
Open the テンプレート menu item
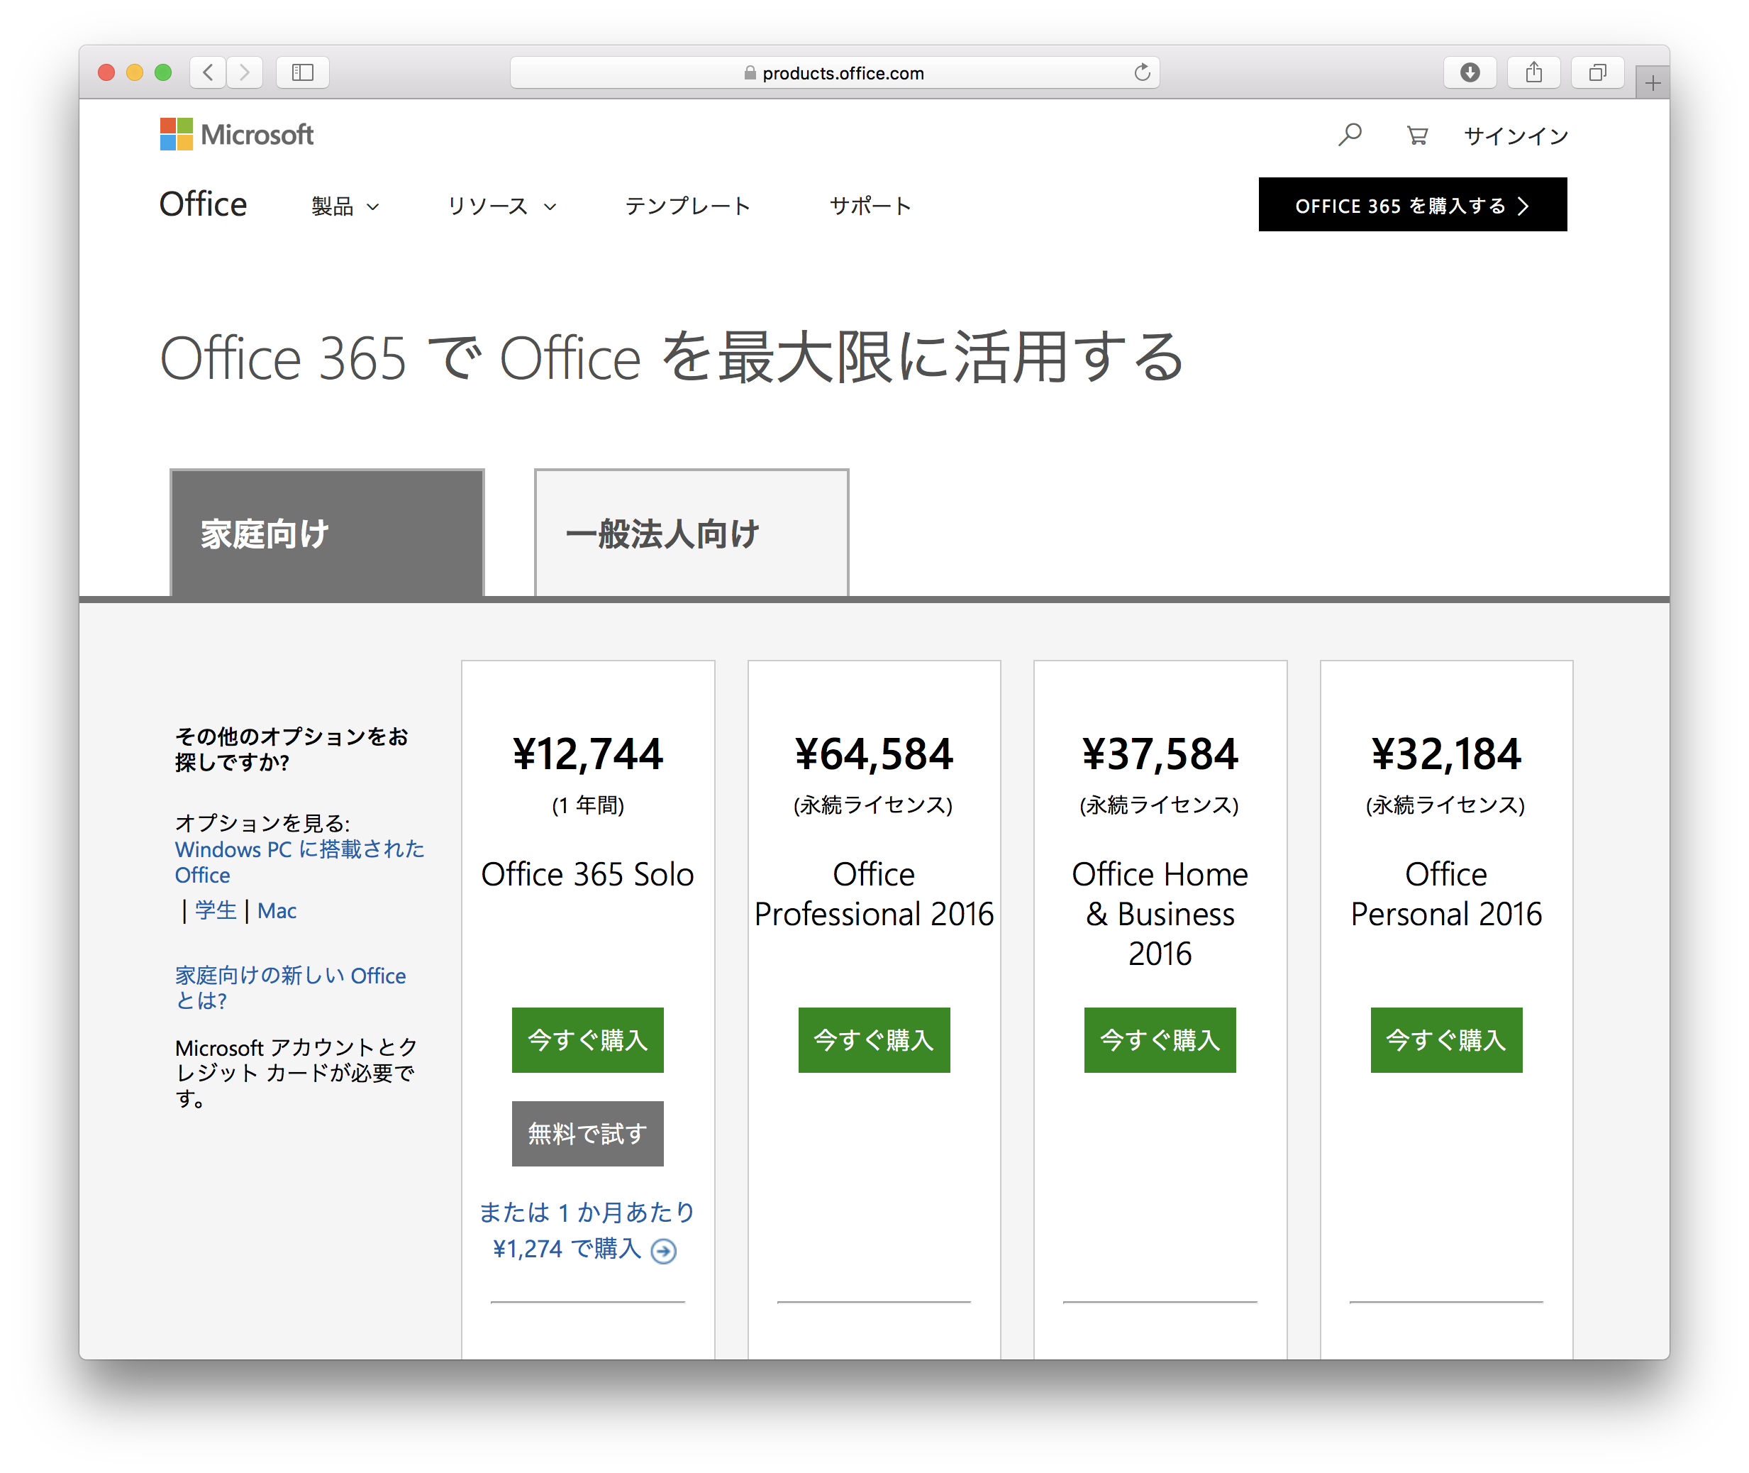tap(688, 206)
